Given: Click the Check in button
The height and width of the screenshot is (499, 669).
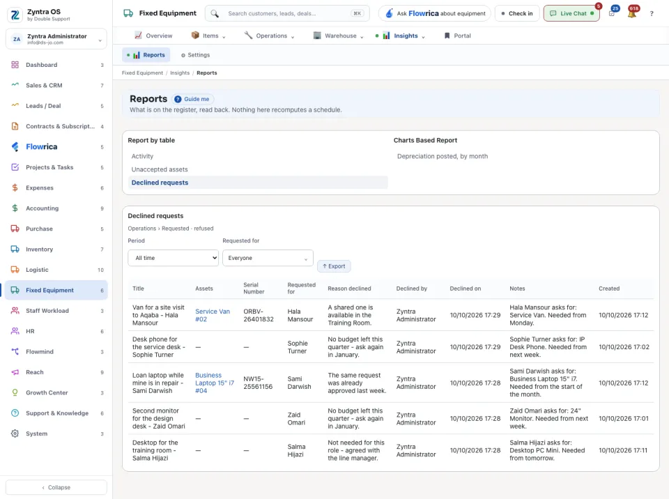Looking at the screenshot, I should click(517, 14).
